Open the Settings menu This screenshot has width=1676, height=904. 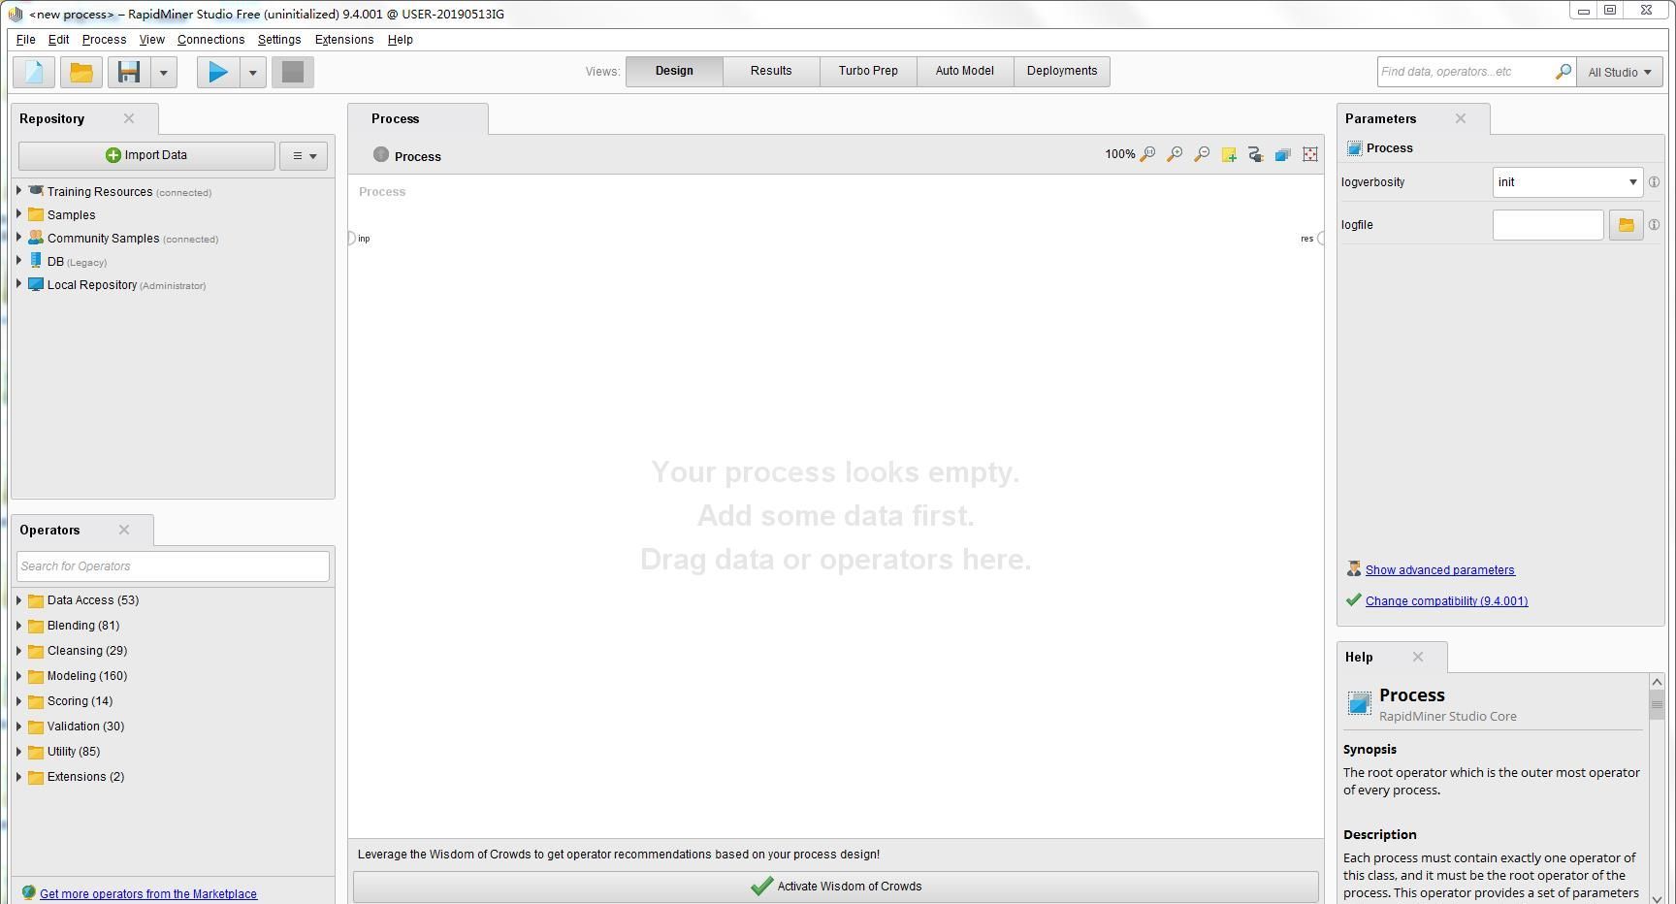tap(279, 40)
